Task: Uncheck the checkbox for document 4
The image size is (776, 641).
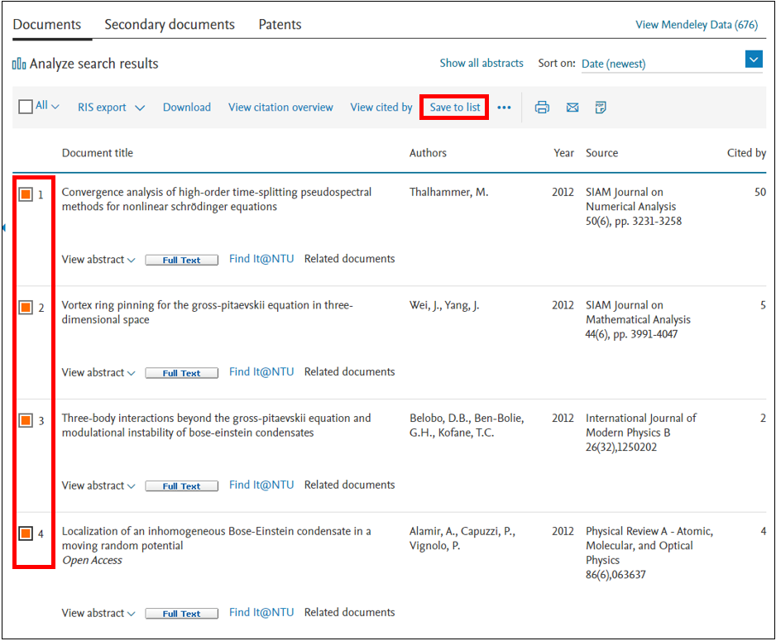Action: pos(26,533)
